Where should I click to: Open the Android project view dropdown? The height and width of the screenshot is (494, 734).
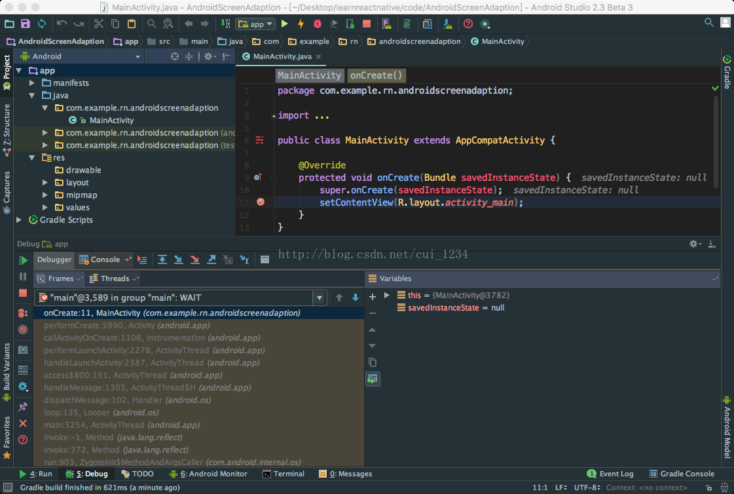(80, 56)
